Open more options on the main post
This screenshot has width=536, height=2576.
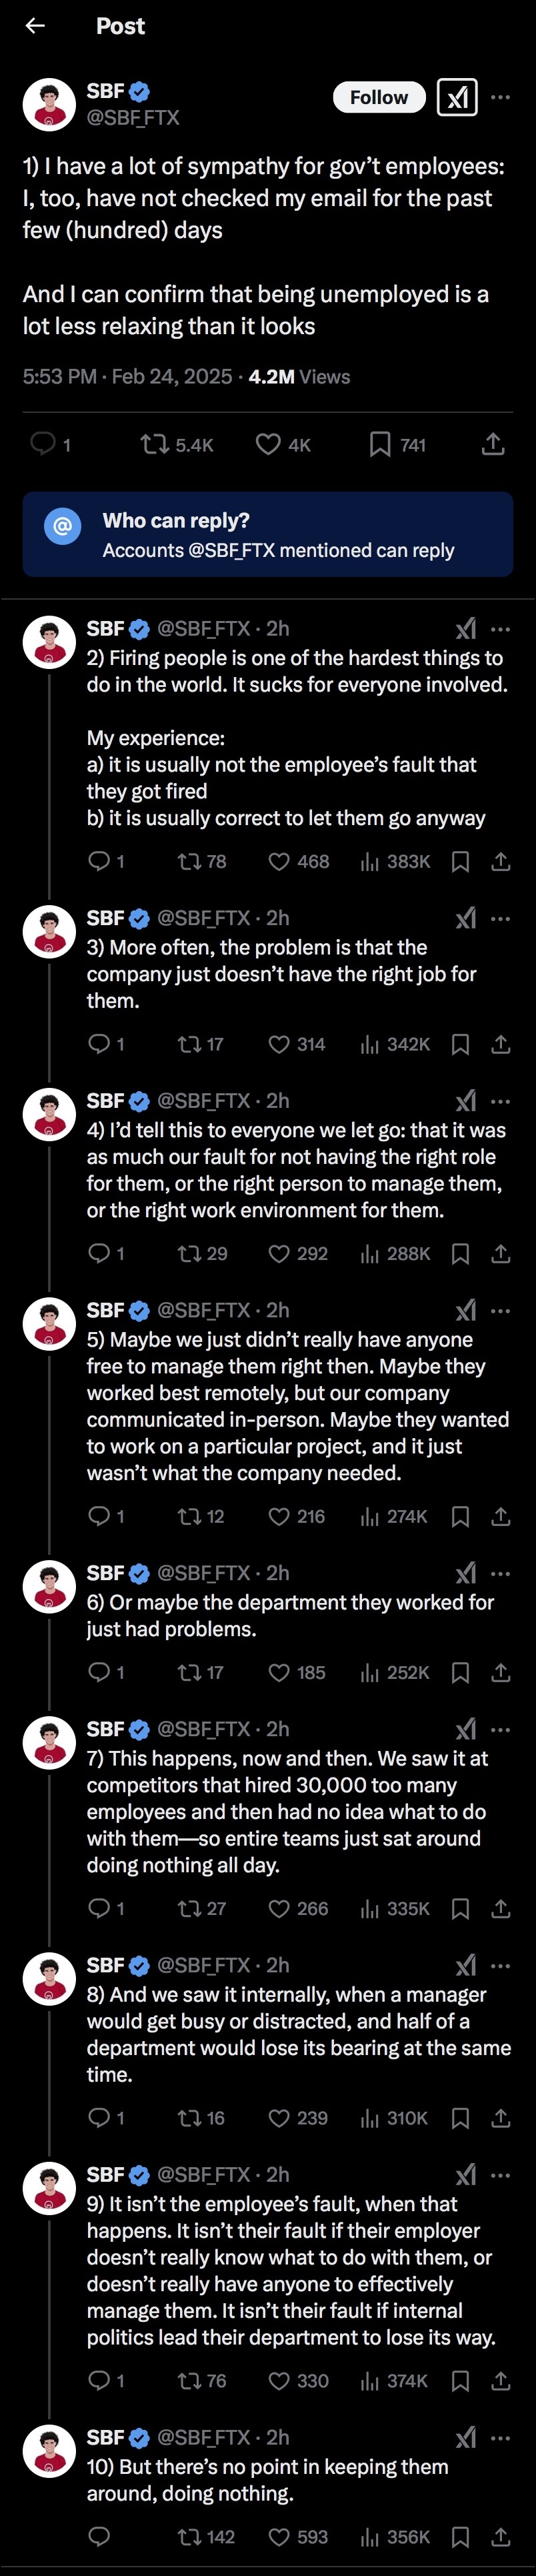(x=501, y=97)
